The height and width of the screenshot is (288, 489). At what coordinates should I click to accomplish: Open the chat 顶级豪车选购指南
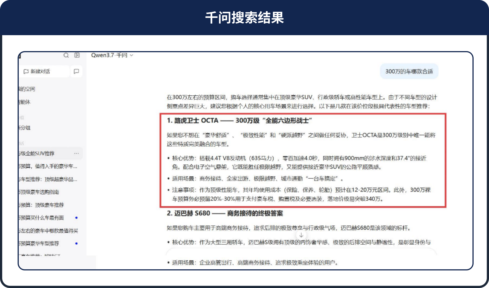point(39,192)
